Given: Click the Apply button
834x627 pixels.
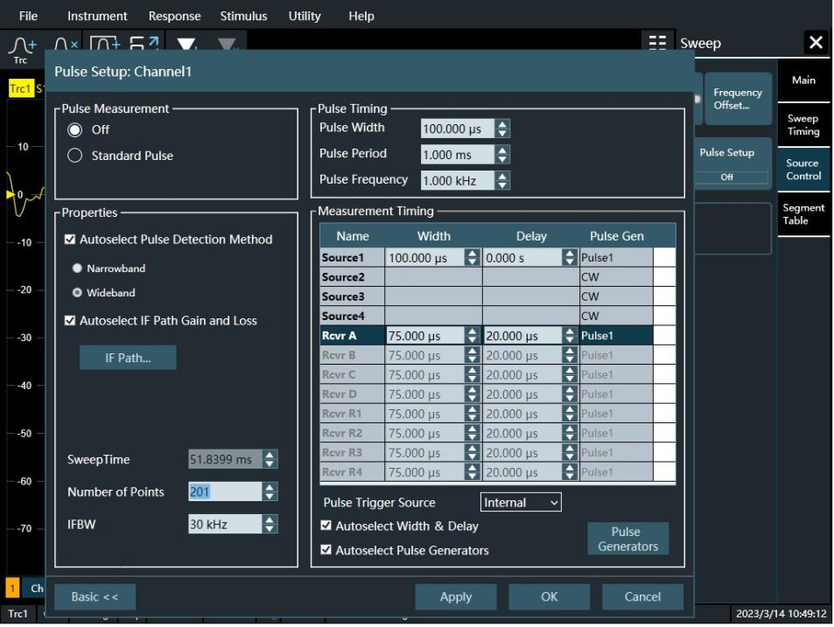Looking at the screenshot, I should point(456,596).
